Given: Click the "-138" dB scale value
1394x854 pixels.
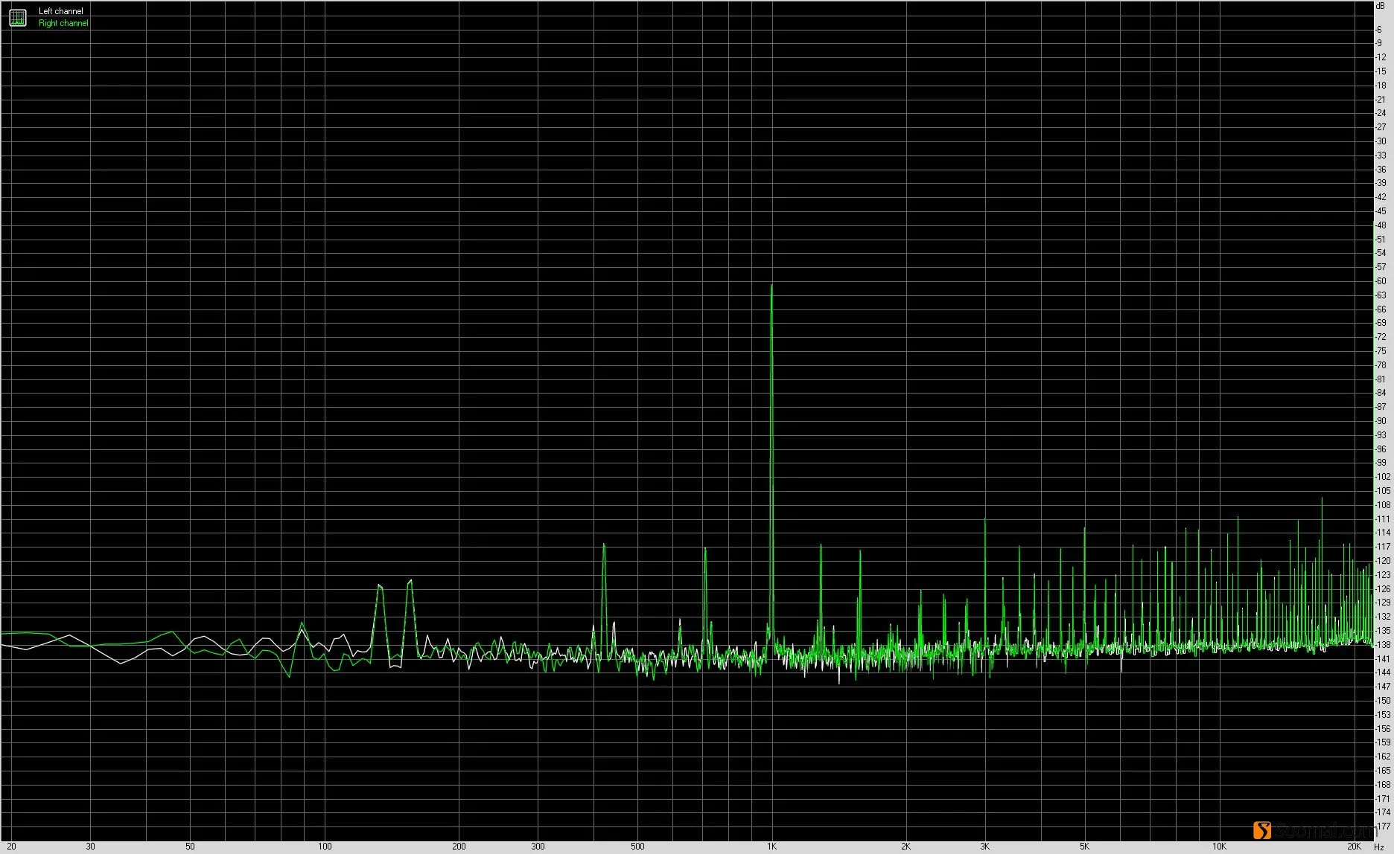Looking at the screenshot, I should coord(1383,645).
